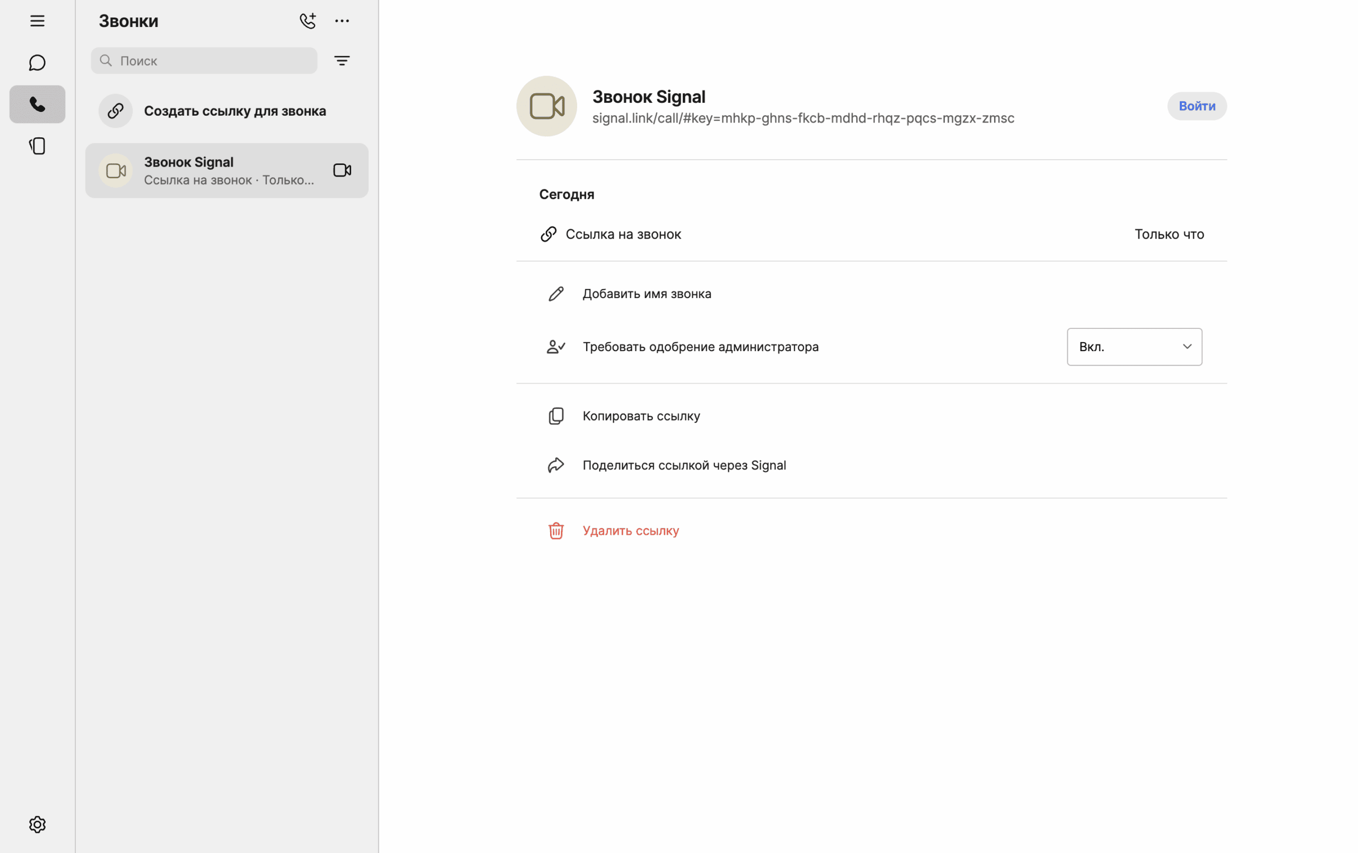This screenshot has height=853, width=1358.
Task: Click the pencil edit icon
Action: click(556, 294)
